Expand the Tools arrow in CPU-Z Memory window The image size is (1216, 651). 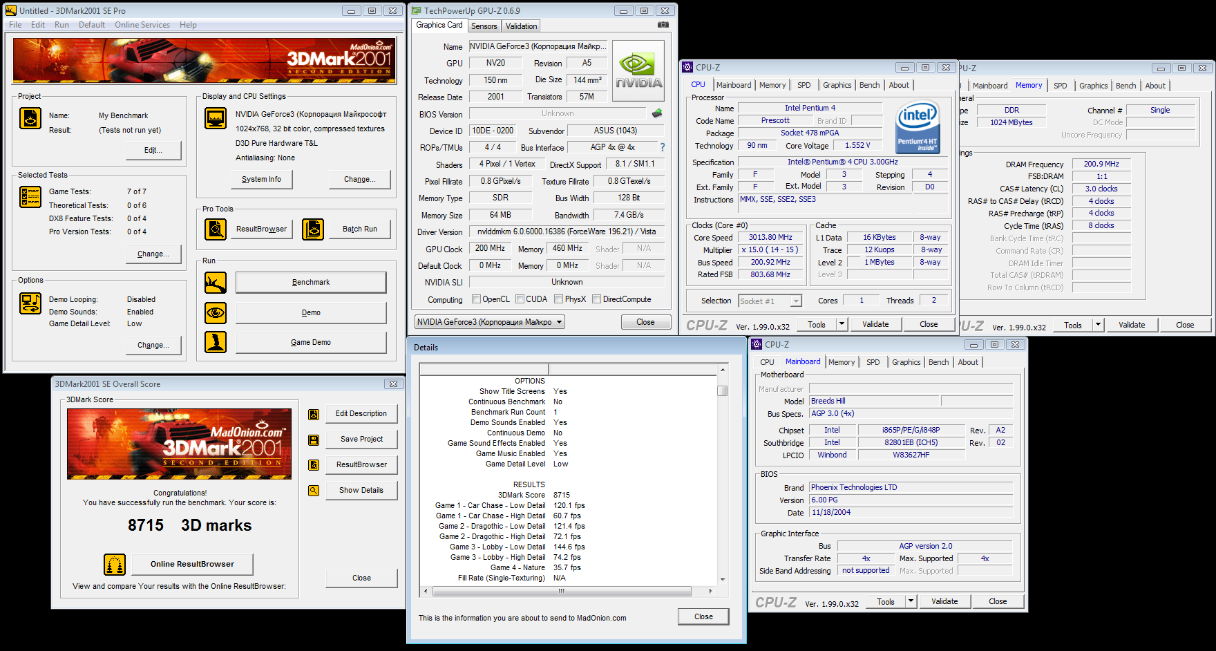coord(1098,325)
